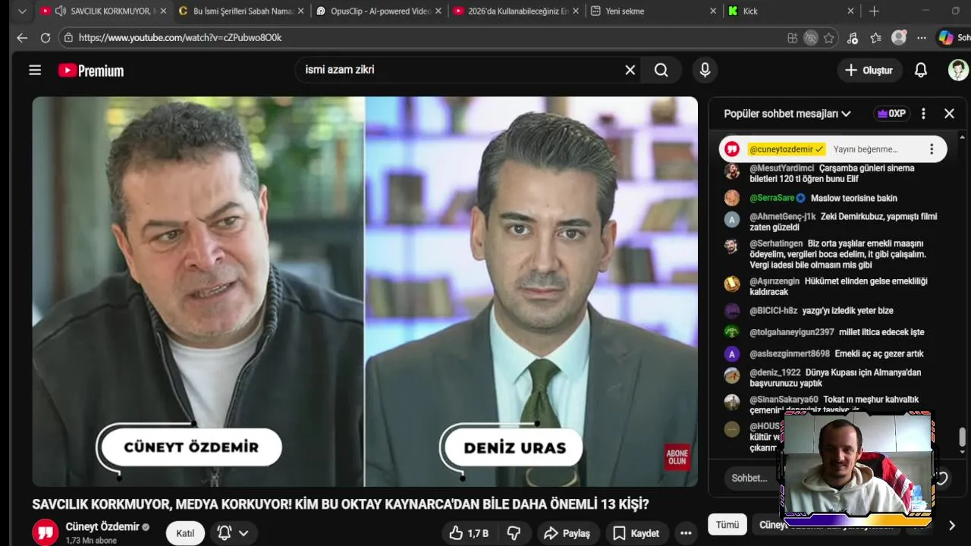The height and width of the screenshot is (546, 971).
Task: Open the Copilot sidebar icon
Action: click(946, 37)
